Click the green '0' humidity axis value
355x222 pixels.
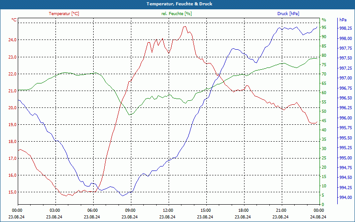click(323, 205)
